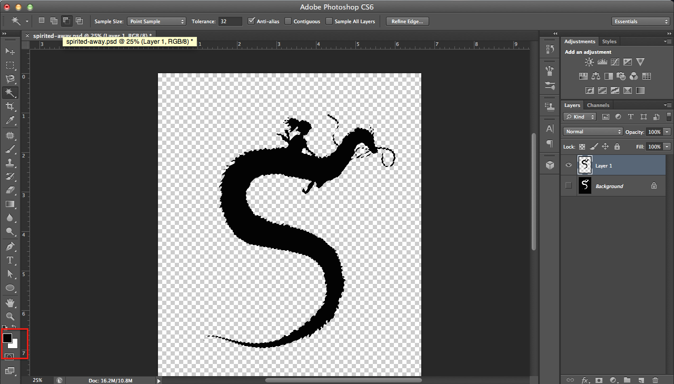The width and height of the screenshot is (674, 384).
Task: Select the Dodge tool
Action: [10, 232]
